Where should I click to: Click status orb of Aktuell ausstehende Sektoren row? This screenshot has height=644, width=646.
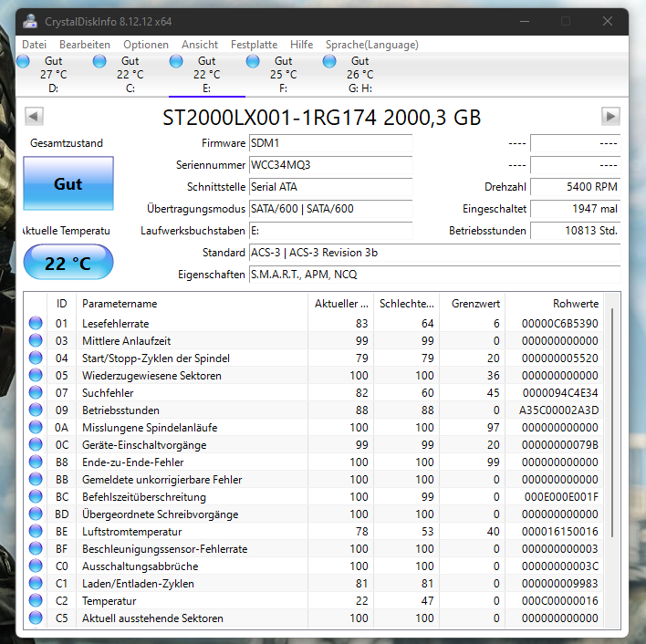point(36,618)
